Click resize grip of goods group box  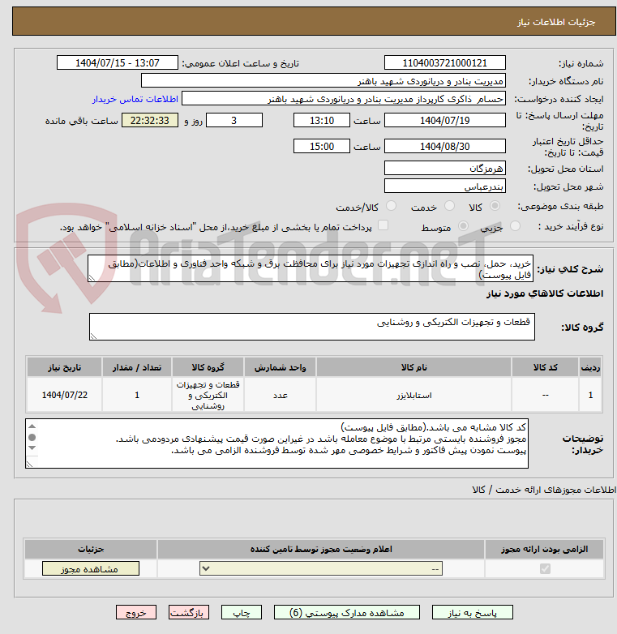(94, 336)
